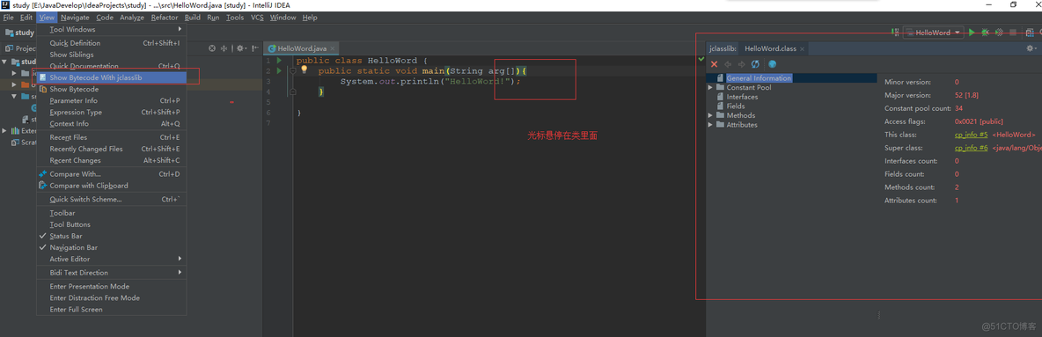Click Parameter Info menu entry

tap(112, 100)
